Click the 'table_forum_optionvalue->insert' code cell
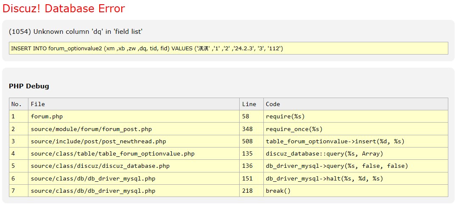Screen dimensions: 464x205 [x=356, y=141]
